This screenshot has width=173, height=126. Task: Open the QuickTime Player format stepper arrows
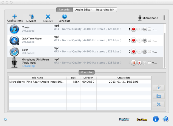click(x=129, y=40)
